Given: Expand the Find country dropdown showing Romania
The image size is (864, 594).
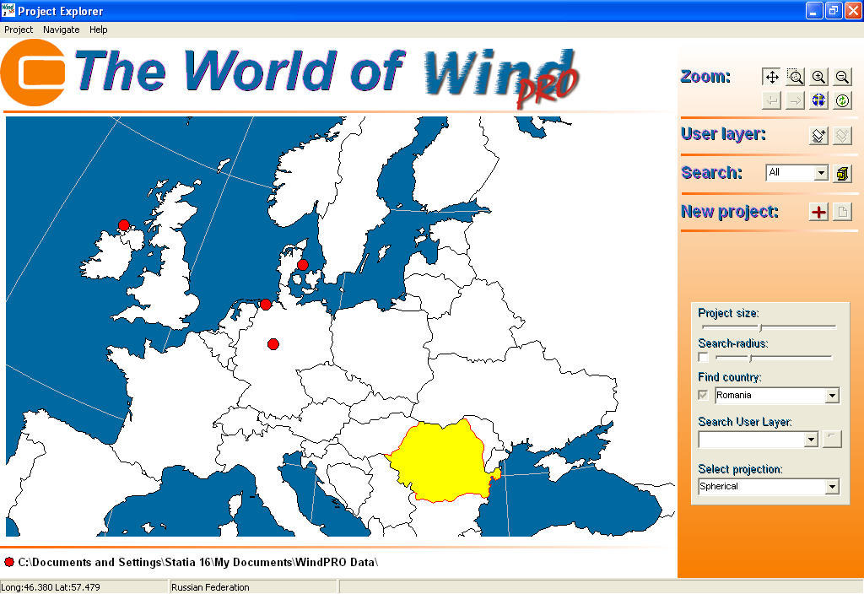Looking at the screenshot, I should coord(832,396).
